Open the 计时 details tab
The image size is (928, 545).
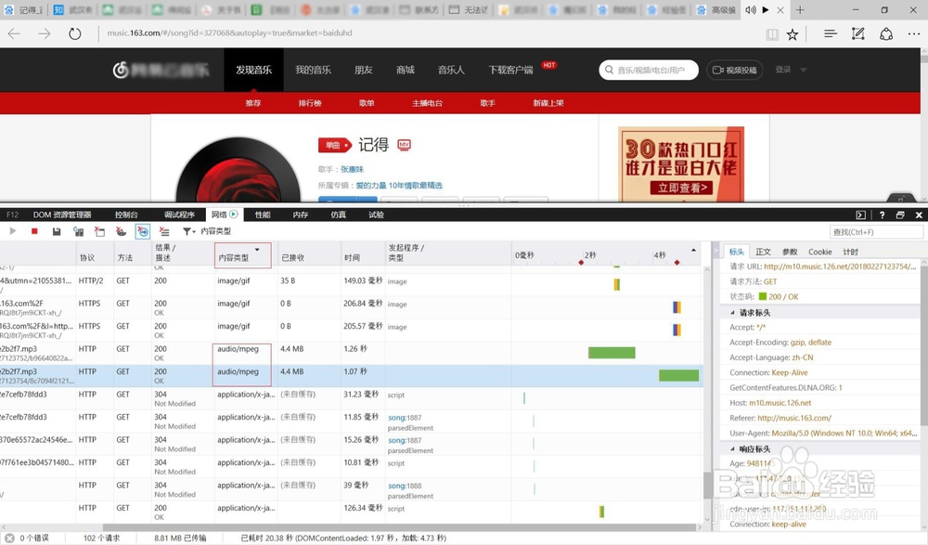(x=850, y=252)
